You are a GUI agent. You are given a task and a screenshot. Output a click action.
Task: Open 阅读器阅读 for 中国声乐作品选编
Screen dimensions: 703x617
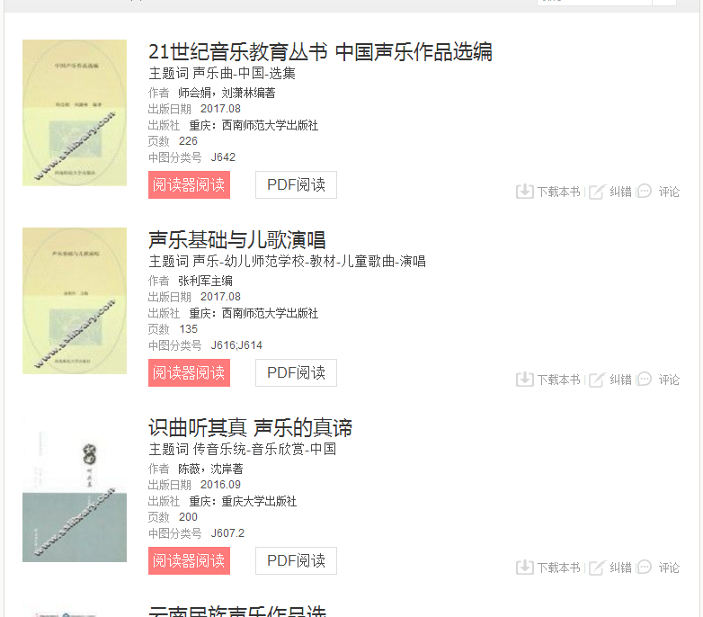[189, 184]
